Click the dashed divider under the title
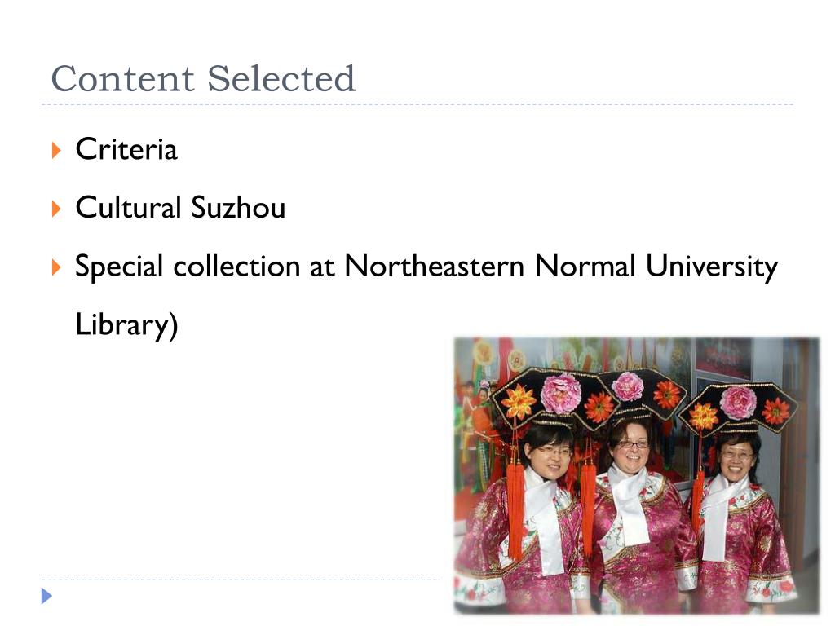835x626 pixels. 417,104
